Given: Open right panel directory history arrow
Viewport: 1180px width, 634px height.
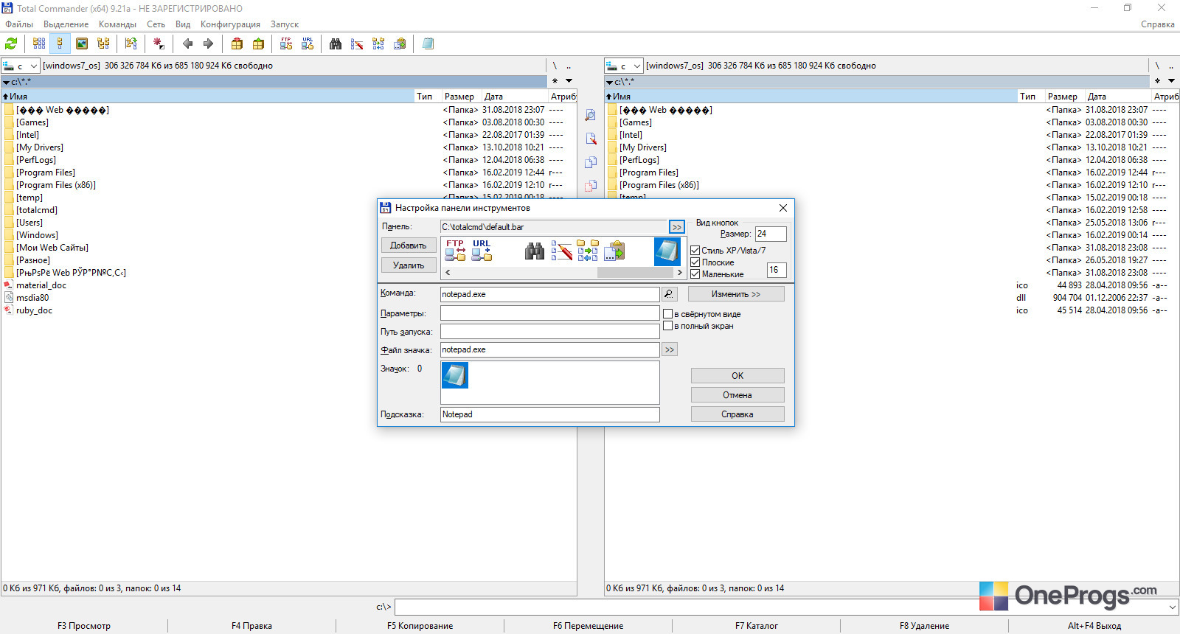Looking at the screenshot, I should [x=1171, y=81].
